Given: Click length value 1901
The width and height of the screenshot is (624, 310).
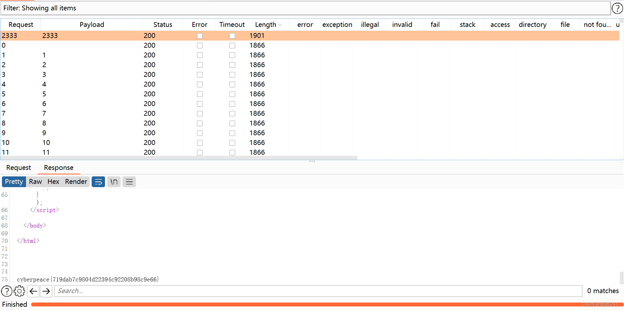Looking at the screenshot, I should tap(257, 36).
